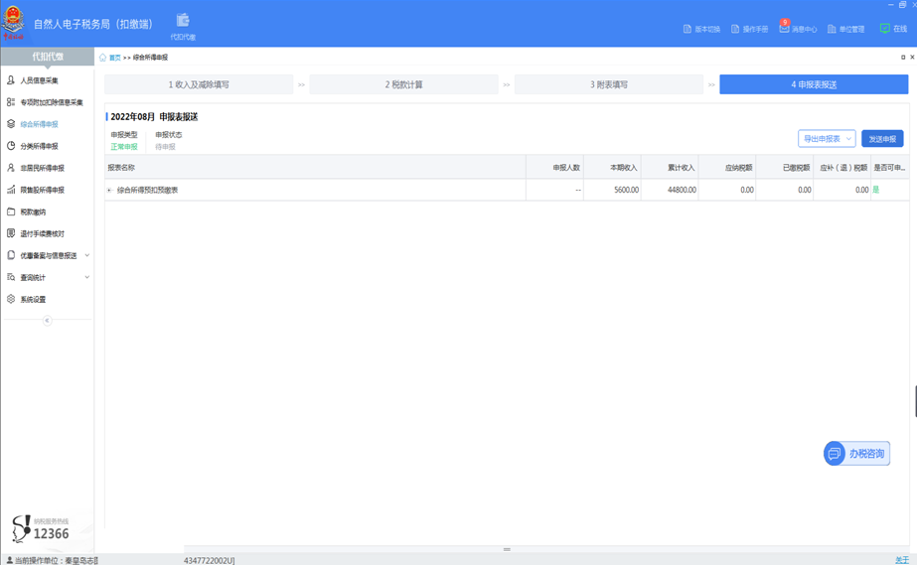Click the chat bubble 办税咨询 button
This screenshot has height=565, width=917.
pyautogui.click(x=856, y=454)
